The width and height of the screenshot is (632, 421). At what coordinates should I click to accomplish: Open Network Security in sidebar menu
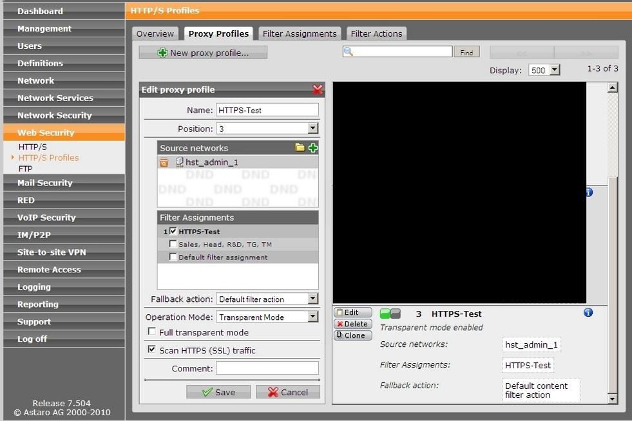(55, 115)
